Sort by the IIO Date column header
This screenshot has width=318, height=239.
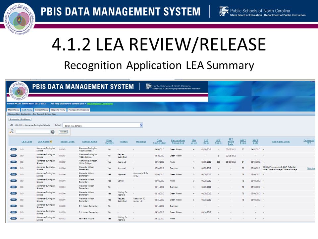click(206, 142)
